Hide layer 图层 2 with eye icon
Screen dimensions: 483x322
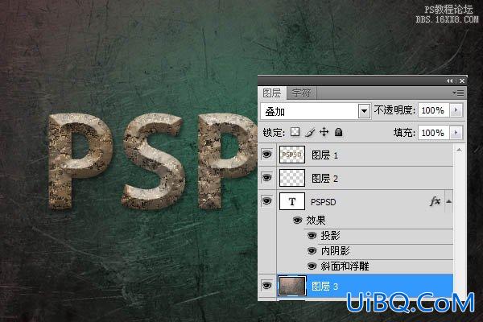266,178
